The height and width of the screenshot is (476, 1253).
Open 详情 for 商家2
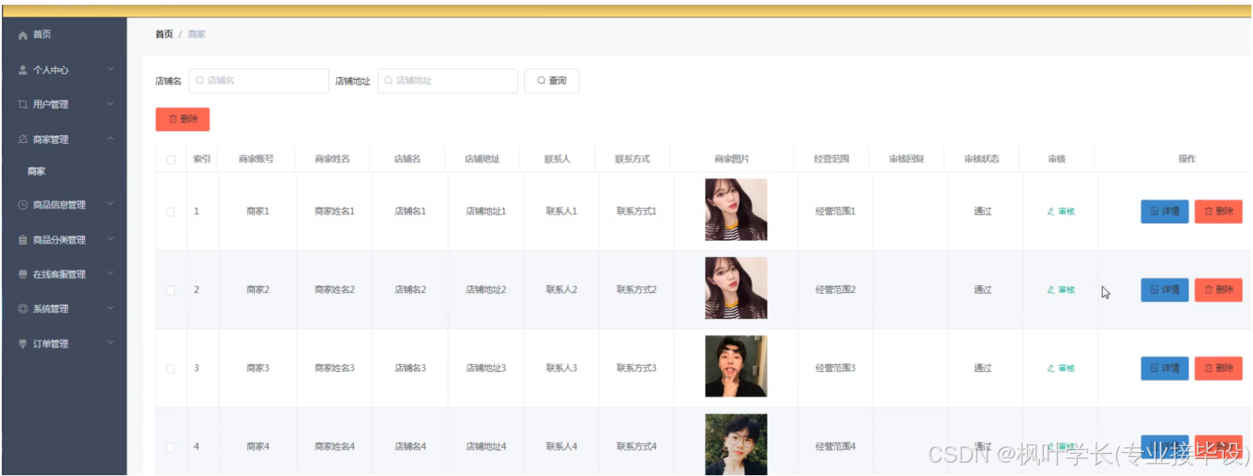click(1165, 290)
